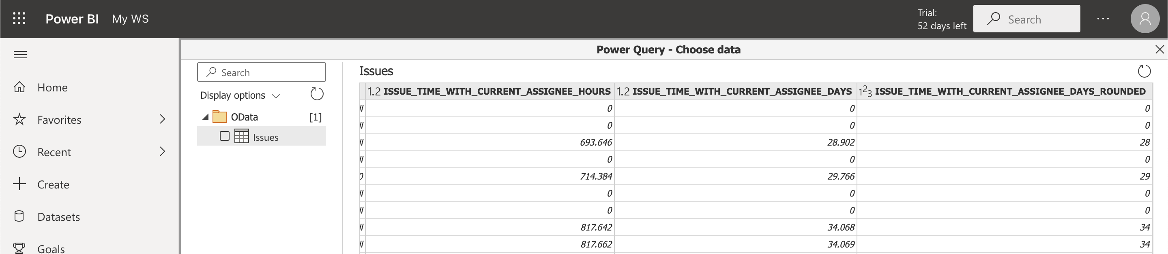Open the My WS workspace link
This screenshot has width=1168, height=254.
[x=130, y=19]
